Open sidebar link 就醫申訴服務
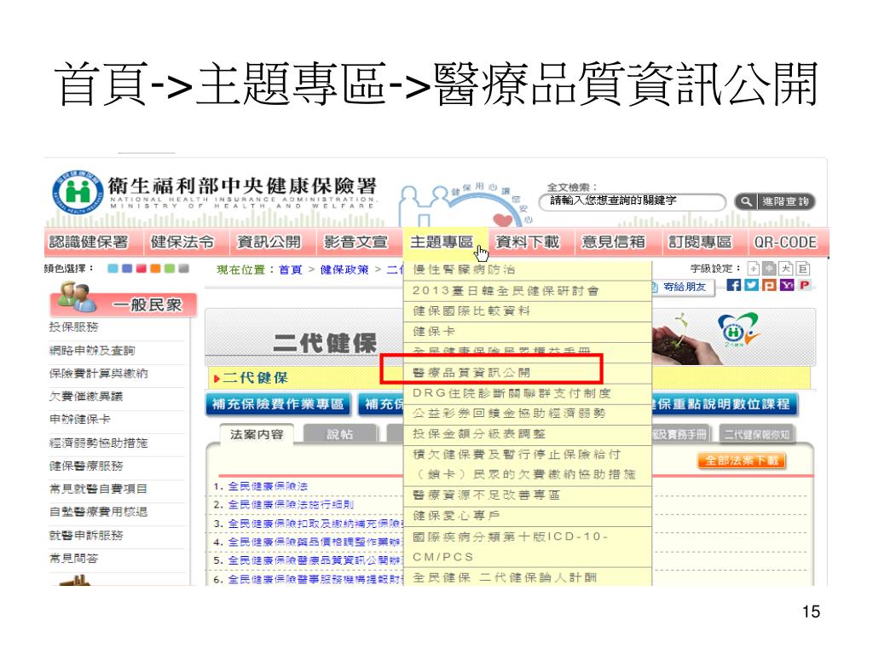Screen dimensions: 873x655 point(86,536)
